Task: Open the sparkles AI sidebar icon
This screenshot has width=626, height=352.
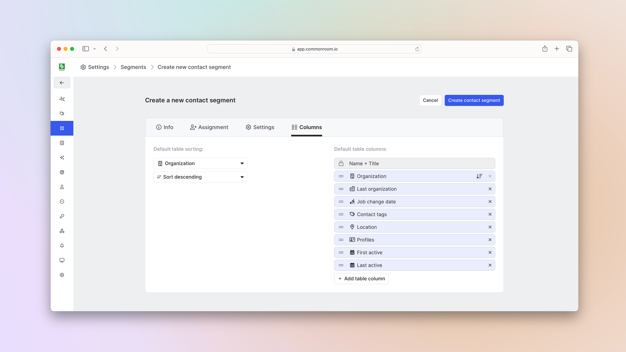Action: [x=62, y=158]
